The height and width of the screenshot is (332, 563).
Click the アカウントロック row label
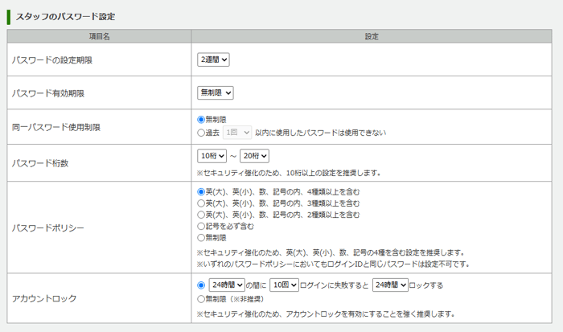point(44,298)
